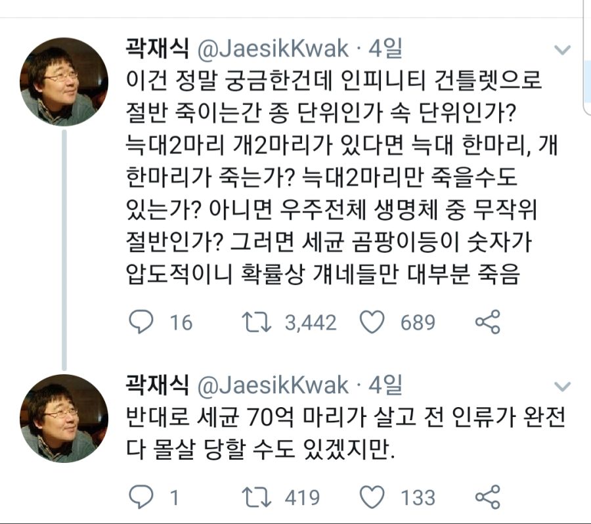Open the profile avatar of the first tweet

[x=64, y=81]
